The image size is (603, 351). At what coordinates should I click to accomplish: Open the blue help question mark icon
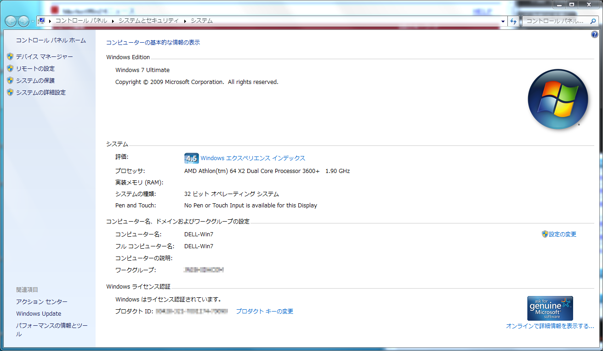(x=595, y=35)
